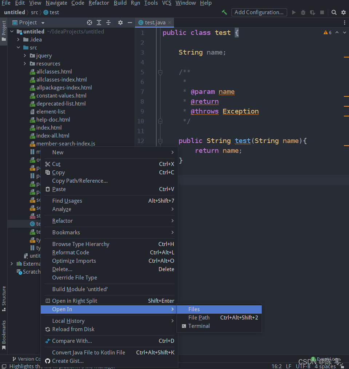Screen dimensions: 349x369
Task: Select Files in Open In submenu
Action: point(219,309)
